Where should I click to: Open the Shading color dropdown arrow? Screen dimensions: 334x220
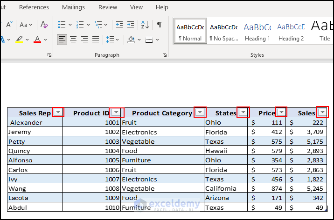[139, 40]
